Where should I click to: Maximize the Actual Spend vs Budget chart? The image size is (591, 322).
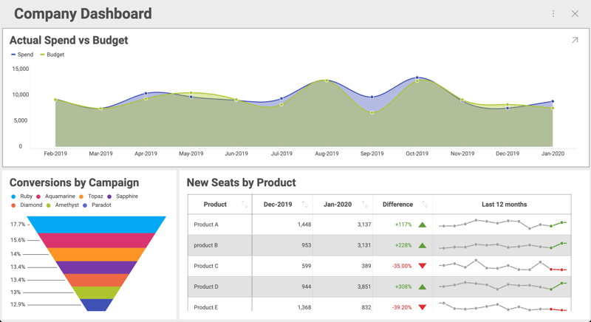coord(575,41)
